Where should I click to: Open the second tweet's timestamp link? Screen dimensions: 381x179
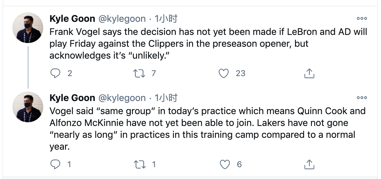(166, 98)
